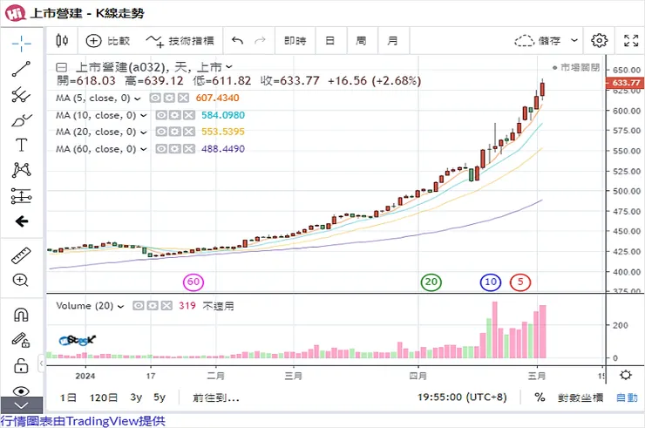
Task: Expand MA (20, close, 0) dropdown
Action: (143, 132)
